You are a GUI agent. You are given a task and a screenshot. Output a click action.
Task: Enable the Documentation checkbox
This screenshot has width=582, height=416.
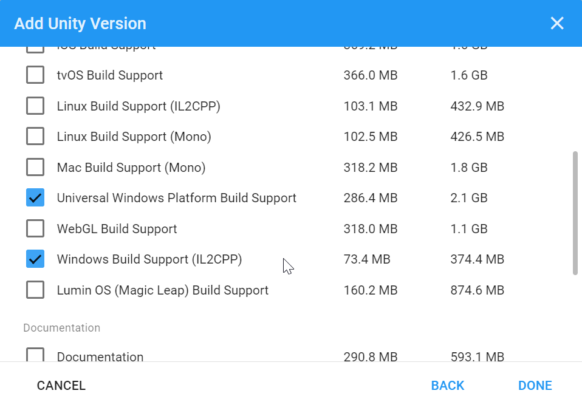[35, 355]
